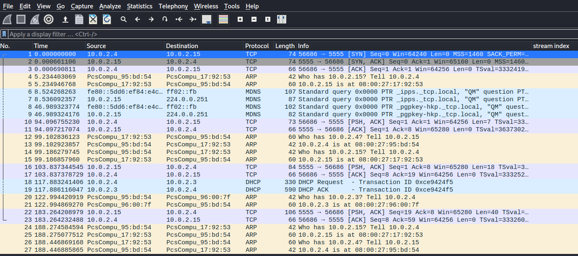Select packet 16 PSH, ACK Len=18 row
This screenshot has width=578, height=256.
tap(289, 167)
